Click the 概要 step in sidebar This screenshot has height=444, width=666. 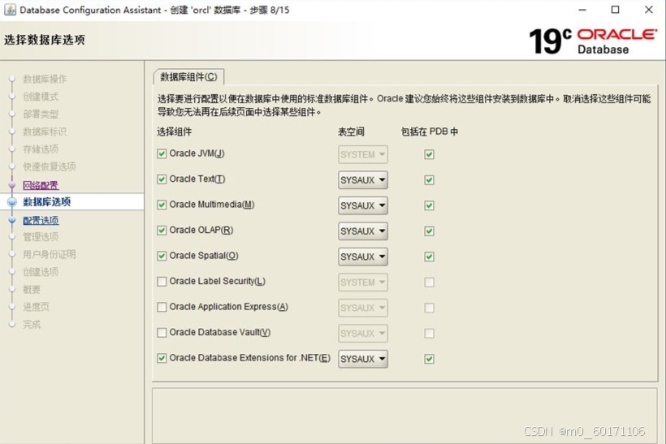[x=32, y=290]
